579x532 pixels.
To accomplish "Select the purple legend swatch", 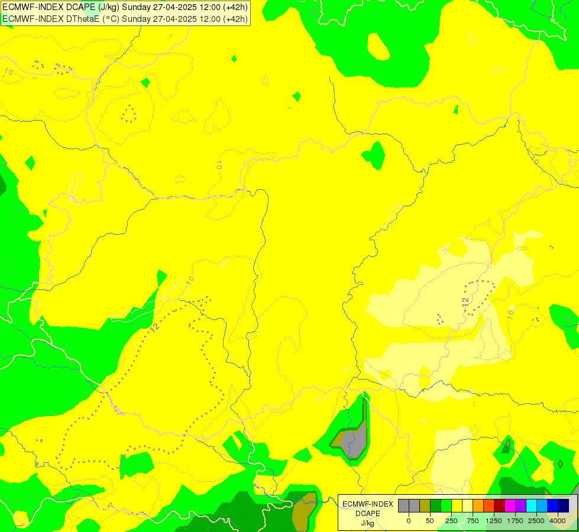I will 521,506.
